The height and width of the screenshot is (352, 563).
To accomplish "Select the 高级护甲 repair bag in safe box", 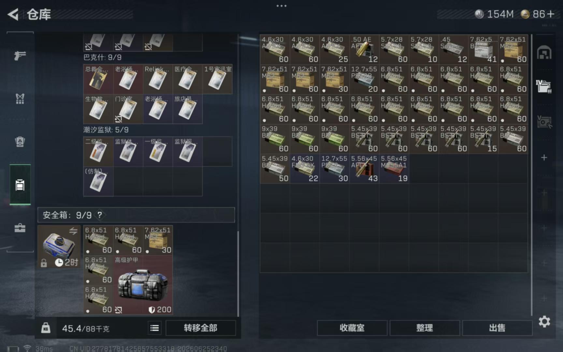I will (x=143, y=285).
